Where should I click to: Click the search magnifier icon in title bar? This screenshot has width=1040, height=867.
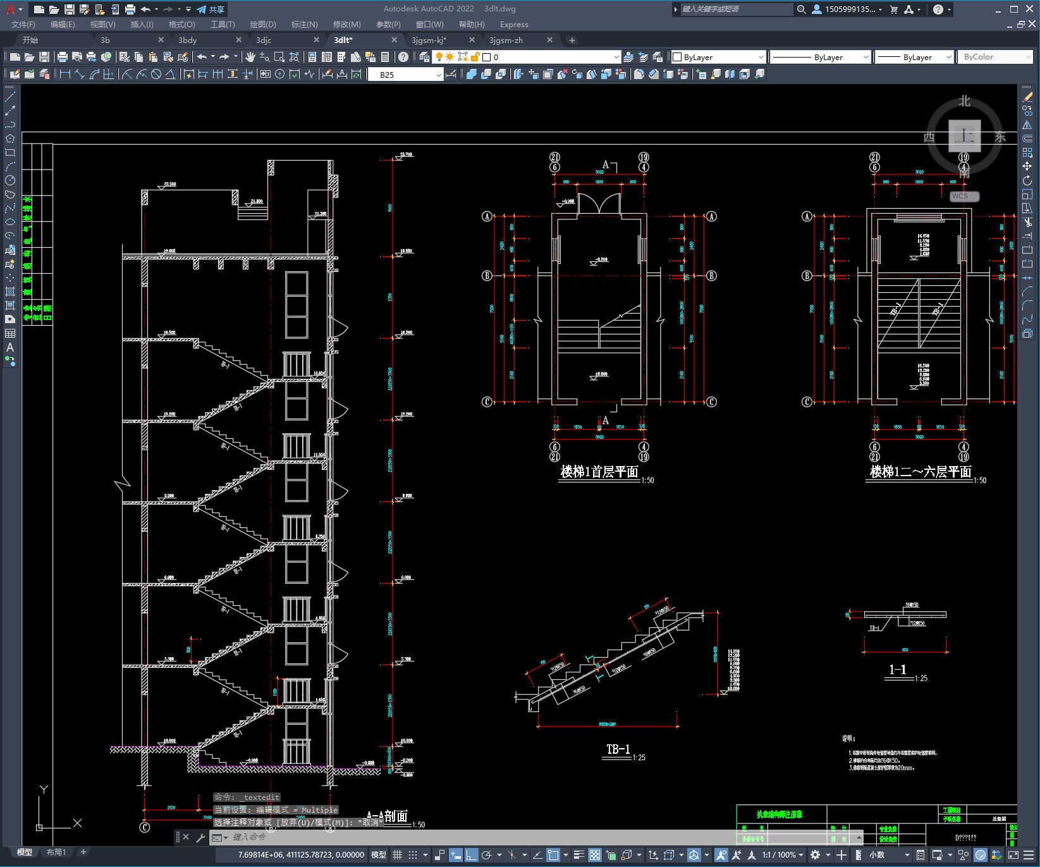pos(802,9)
